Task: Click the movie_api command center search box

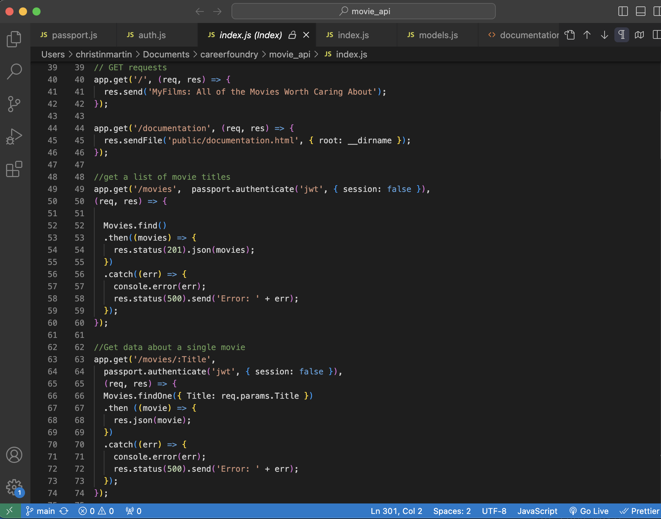Action: pos(364,11)
